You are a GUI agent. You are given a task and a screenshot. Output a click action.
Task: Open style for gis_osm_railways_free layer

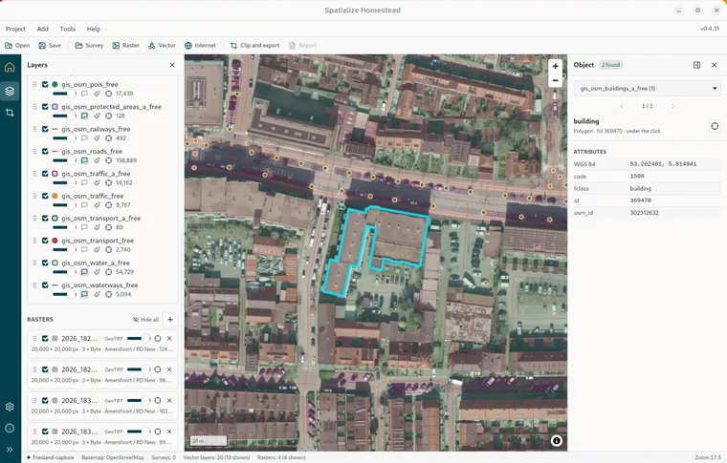pyautogui.click(x=97, y=137)
